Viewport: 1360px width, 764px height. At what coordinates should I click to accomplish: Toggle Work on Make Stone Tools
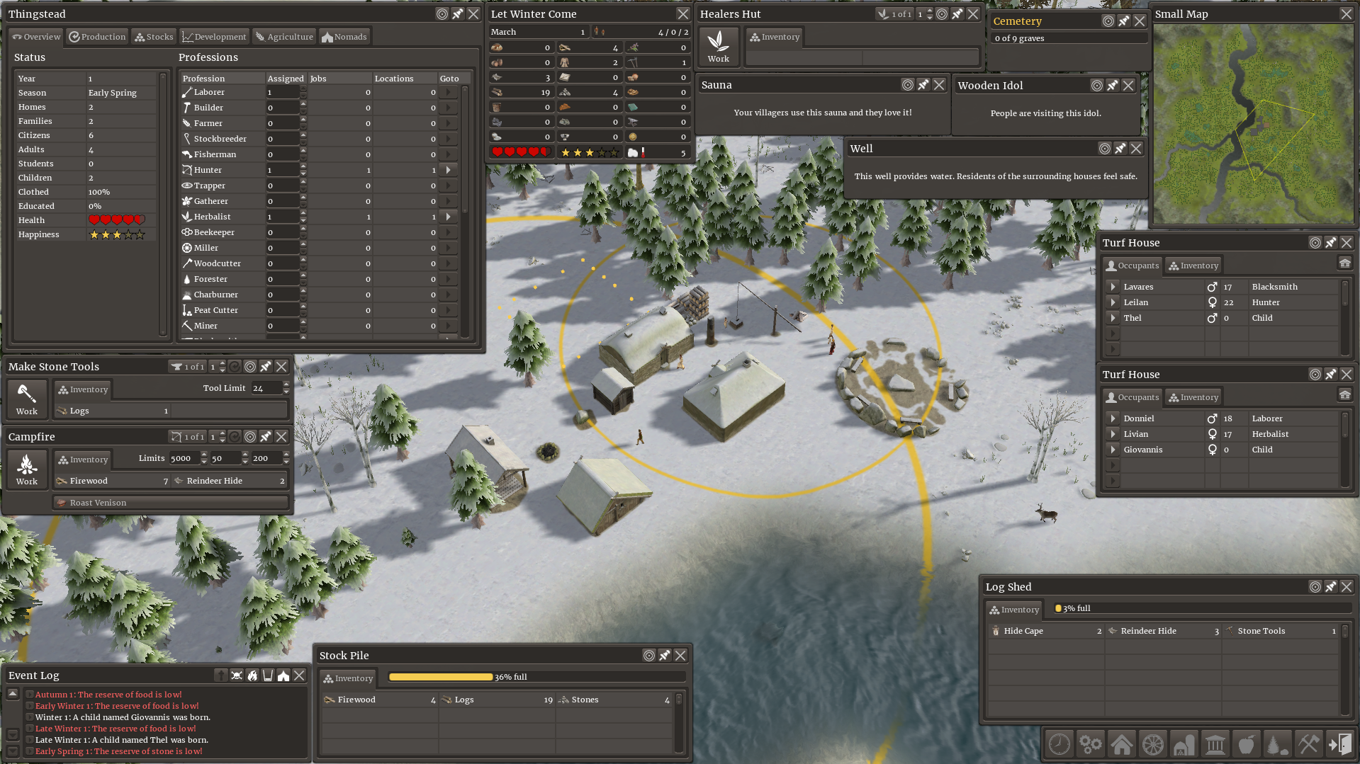point(27,399)
